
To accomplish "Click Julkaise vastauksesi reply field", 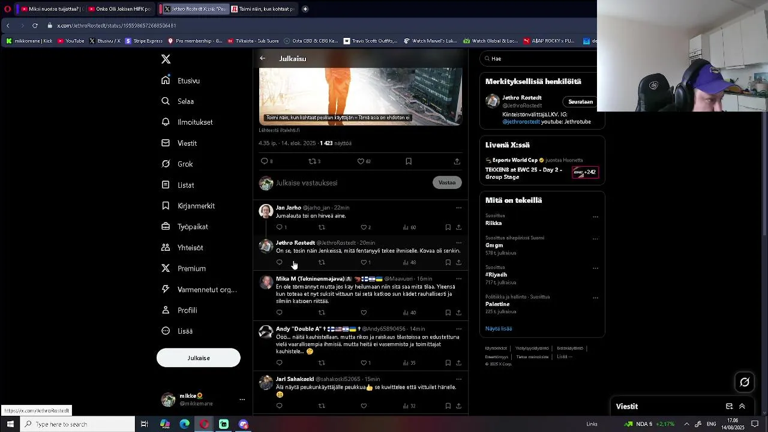I will (352, 183).
